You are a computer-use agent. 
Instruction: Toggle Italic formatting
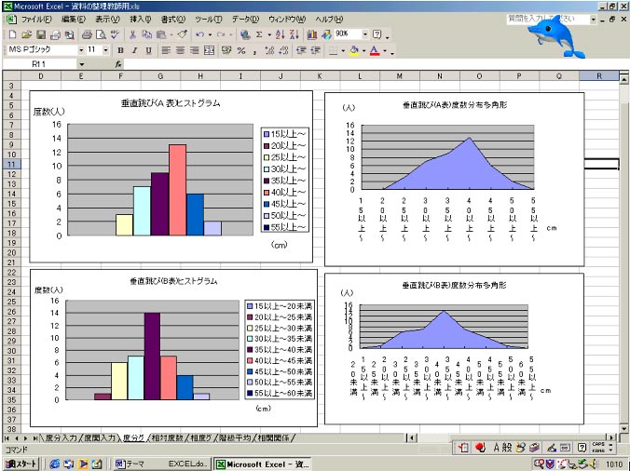[x=134, y=50]
